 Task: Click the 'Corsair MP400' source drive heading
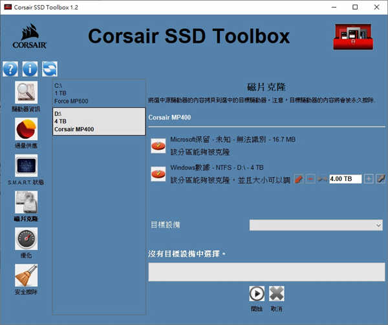pos(169,118)
